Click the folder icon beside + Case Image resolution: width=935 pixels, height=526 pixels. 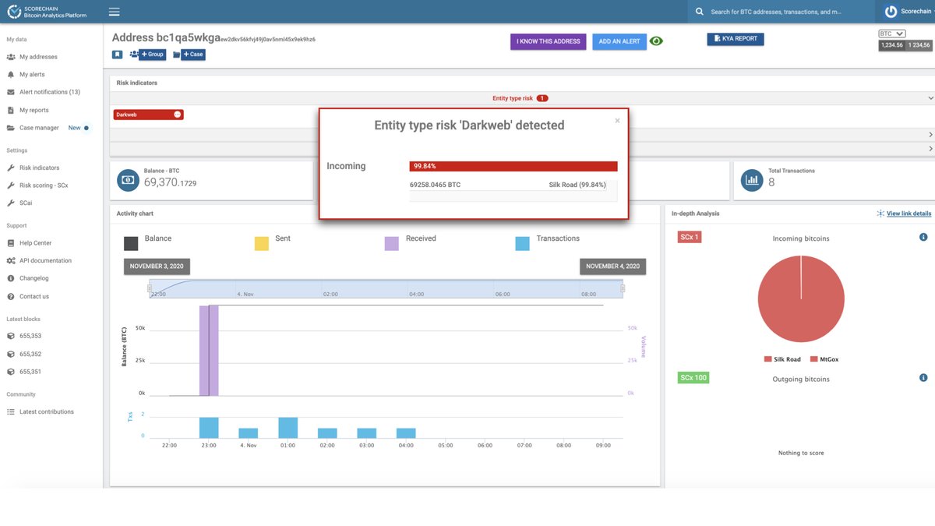(x=176, y=55)
